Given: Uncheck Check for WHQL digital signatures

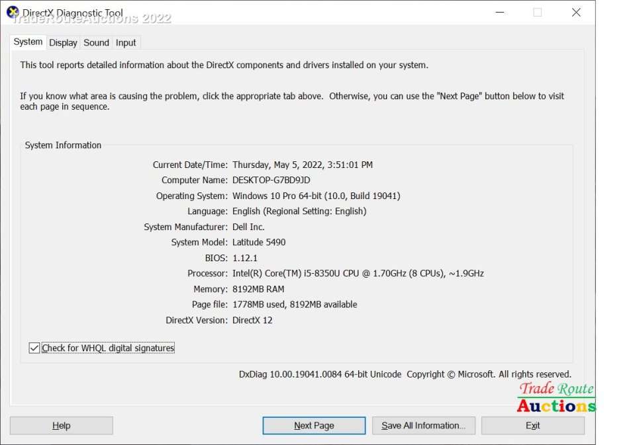Looking at the screenshot, I should (34, 348).
